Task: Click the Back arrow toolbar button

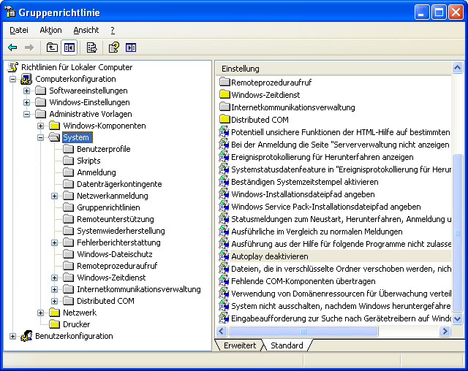Action: click(12, 47)
